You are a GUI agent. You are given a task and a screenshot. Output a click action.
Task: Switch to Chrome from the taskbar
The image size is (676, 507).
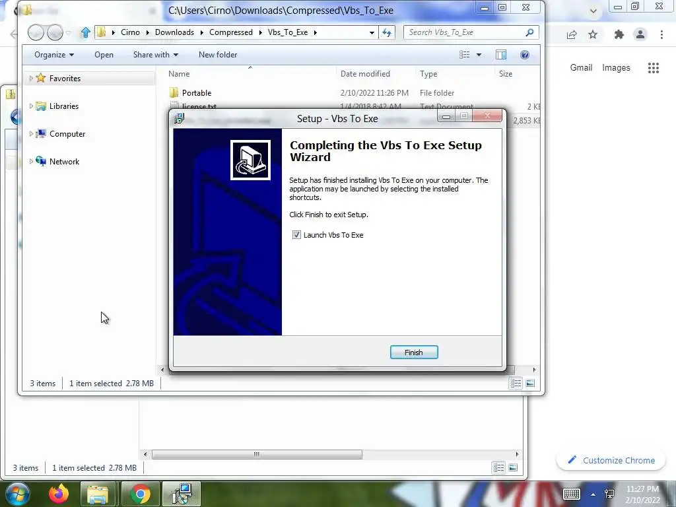click(140, 494)
